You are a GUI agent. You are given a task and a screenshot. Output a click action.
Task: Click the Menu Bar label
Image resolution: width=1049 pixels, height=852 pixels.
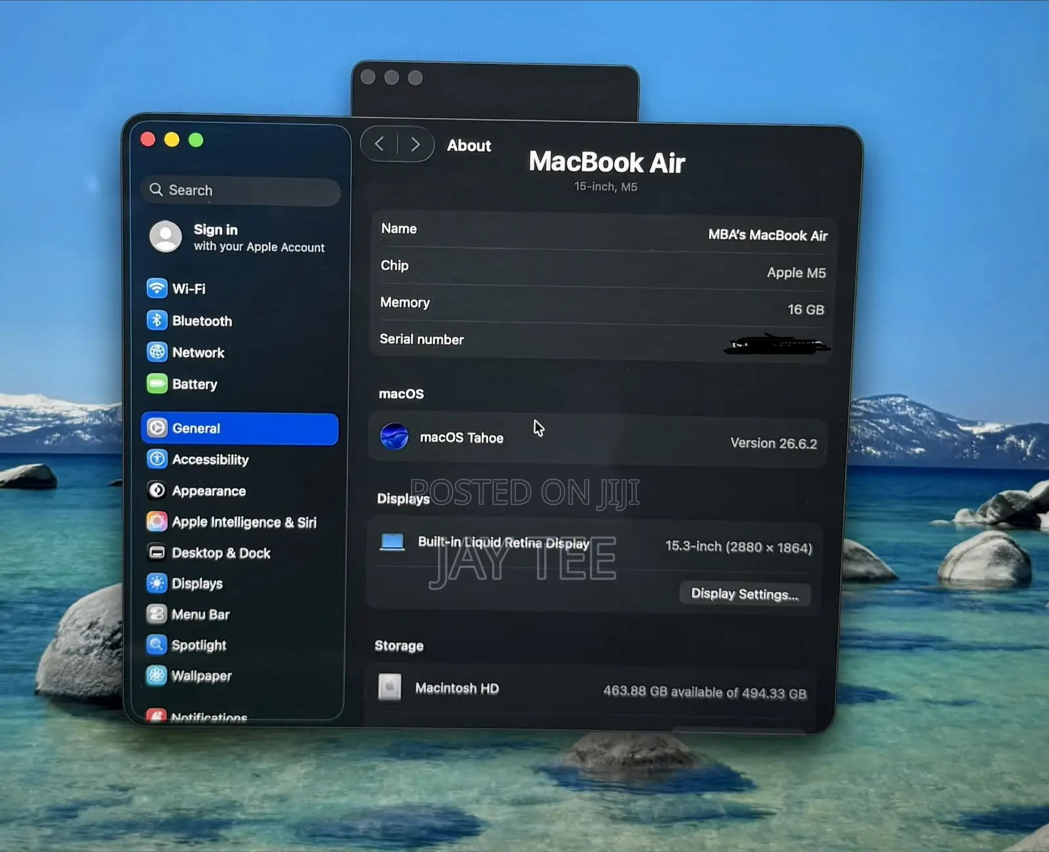pos(201,614)
